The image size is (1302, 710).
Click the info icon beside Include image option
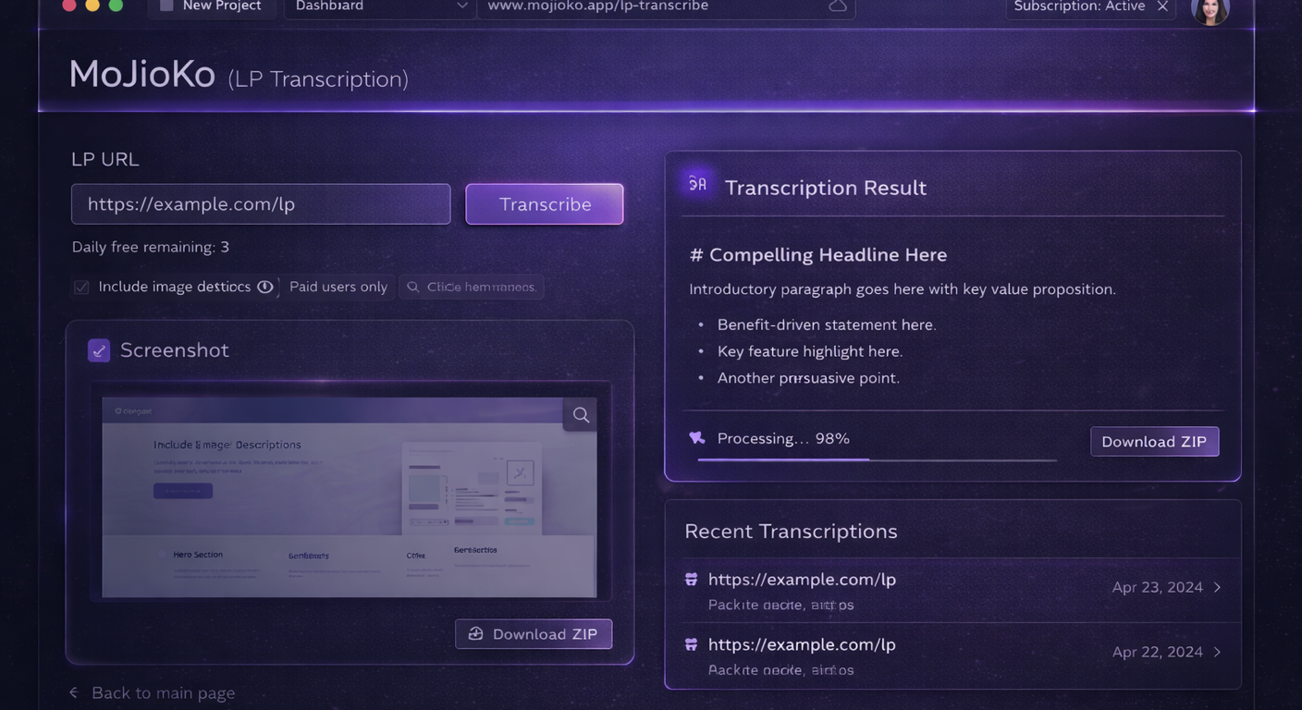pyautogui.click(x=264, y=287)
